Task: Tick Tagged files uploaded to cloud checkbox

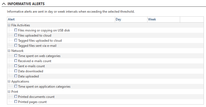Action: [x=16, y=40]
